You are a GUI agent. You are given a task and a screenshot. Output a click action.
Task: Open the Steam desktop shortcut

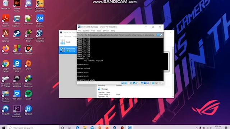point(17,35)
